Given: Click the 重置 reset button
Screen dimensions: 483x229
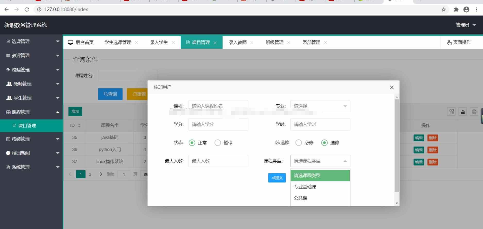Looking at the screenshot, I should click(x=137, y=94).
